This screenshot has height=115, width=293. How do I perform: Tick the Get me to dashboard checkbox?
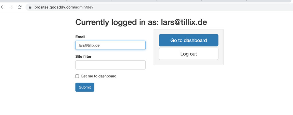click(x=77, y=76)
